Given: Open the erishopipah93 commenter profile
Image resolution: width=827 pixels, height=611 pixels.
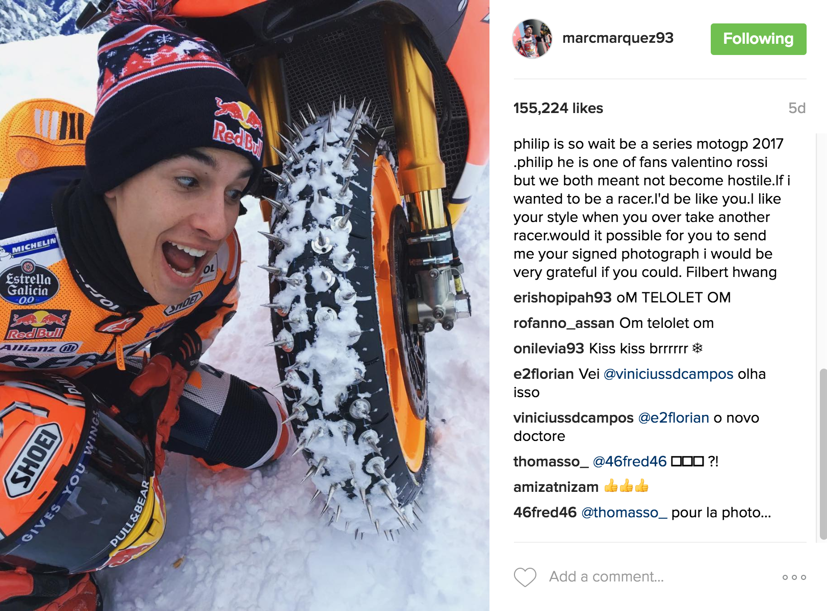Looking at the screenshot, I should coord(562,298).
